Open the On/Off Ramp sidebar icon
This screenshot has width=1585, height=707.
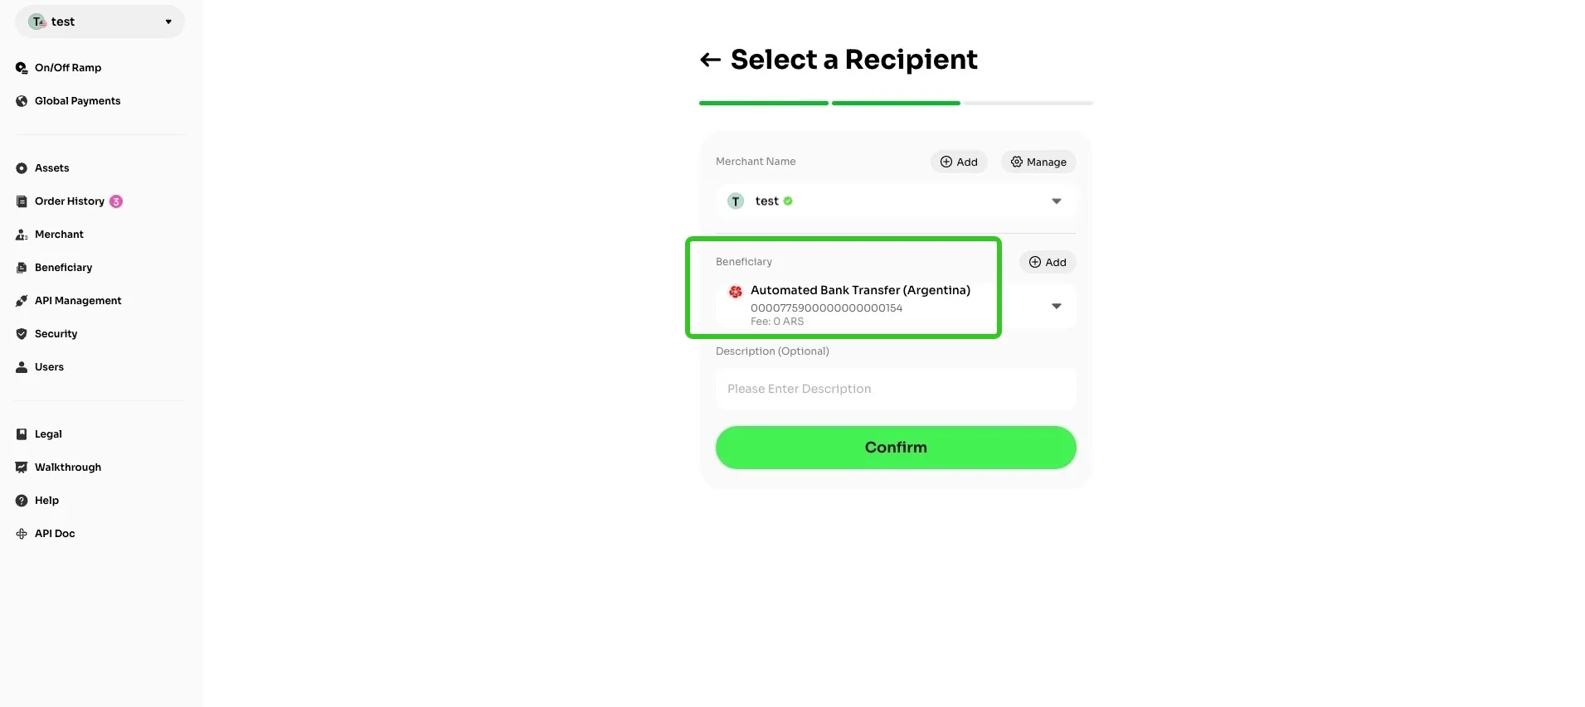(x=22, y=68)
